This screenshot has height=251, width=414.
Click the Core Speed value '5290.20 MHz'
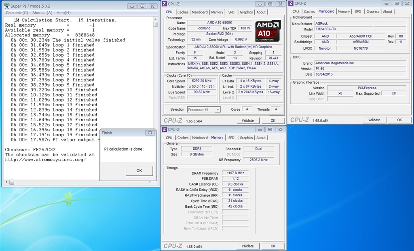click(202, 81)
